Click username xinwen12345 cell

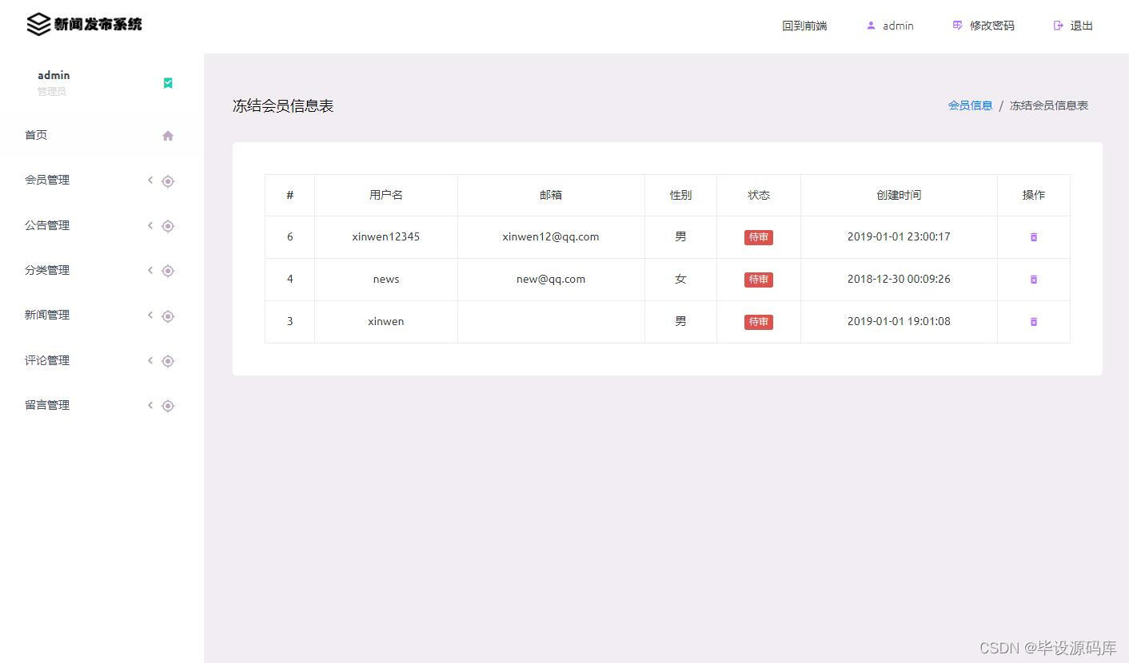click(385, 236)
